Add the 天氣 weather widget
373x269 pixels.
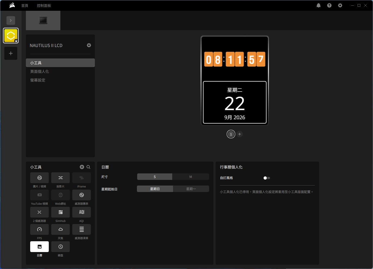(x=60, y=229)
